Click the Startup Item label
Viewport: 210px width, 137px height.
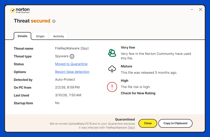[x=23, y=103]
